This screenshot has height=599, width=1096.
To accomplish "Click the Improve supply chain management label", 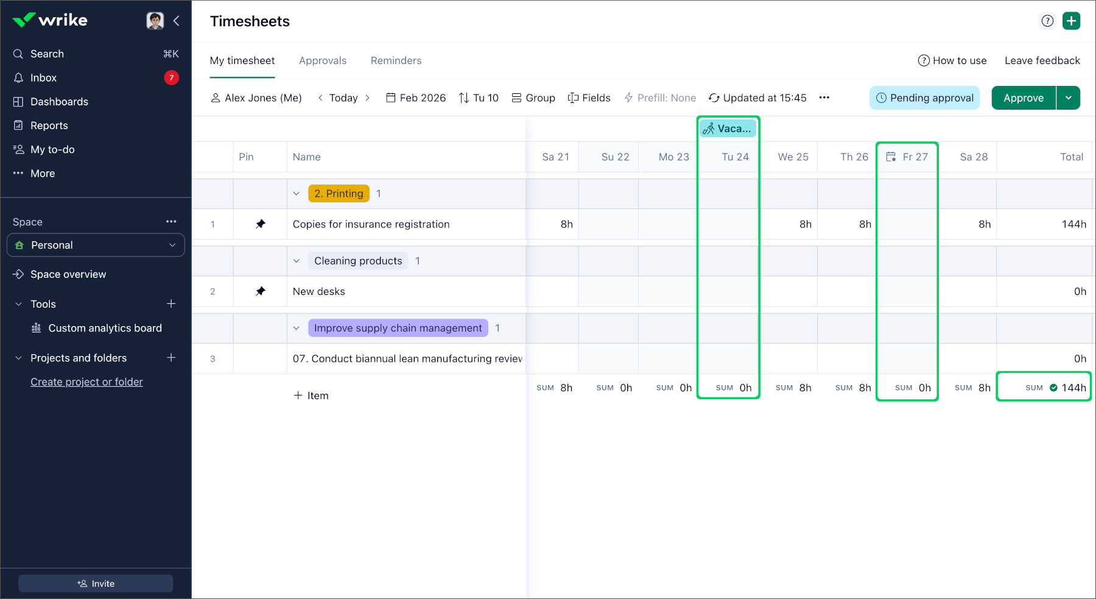I will point(398,328).
